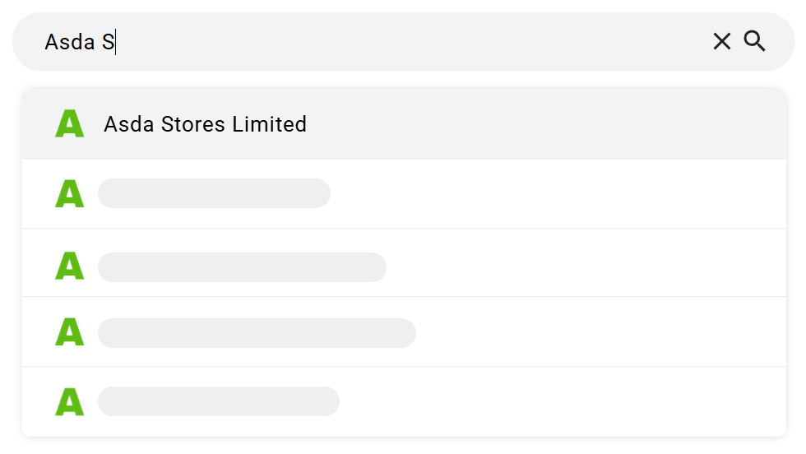
Task: Click the magnifying glass search icon
Action: pos(755,41)
